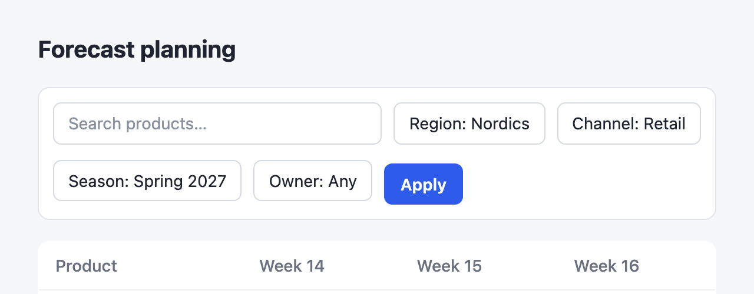Image resolution: width=754 pixels, height=294 pixels.
Task: Expand the Season: Spring 2027 filter
Action: coord(147,181)
